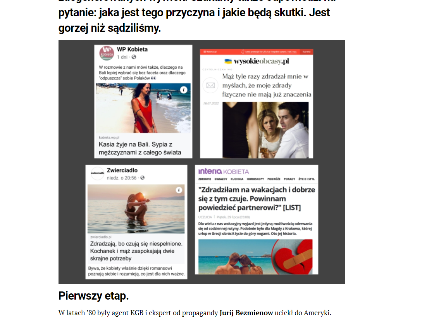Click info icon on beach photo
Viewport: 434px width, 319px height.
click(184, 90)
